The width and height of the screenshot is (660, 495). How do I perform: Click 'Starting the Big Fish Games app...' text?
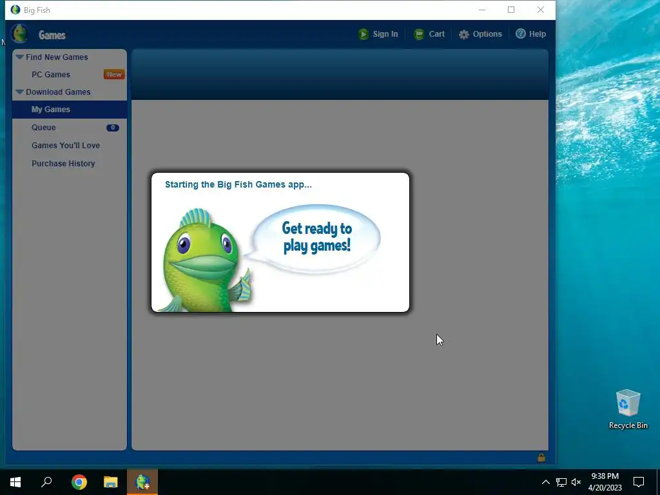pos(238,184)
